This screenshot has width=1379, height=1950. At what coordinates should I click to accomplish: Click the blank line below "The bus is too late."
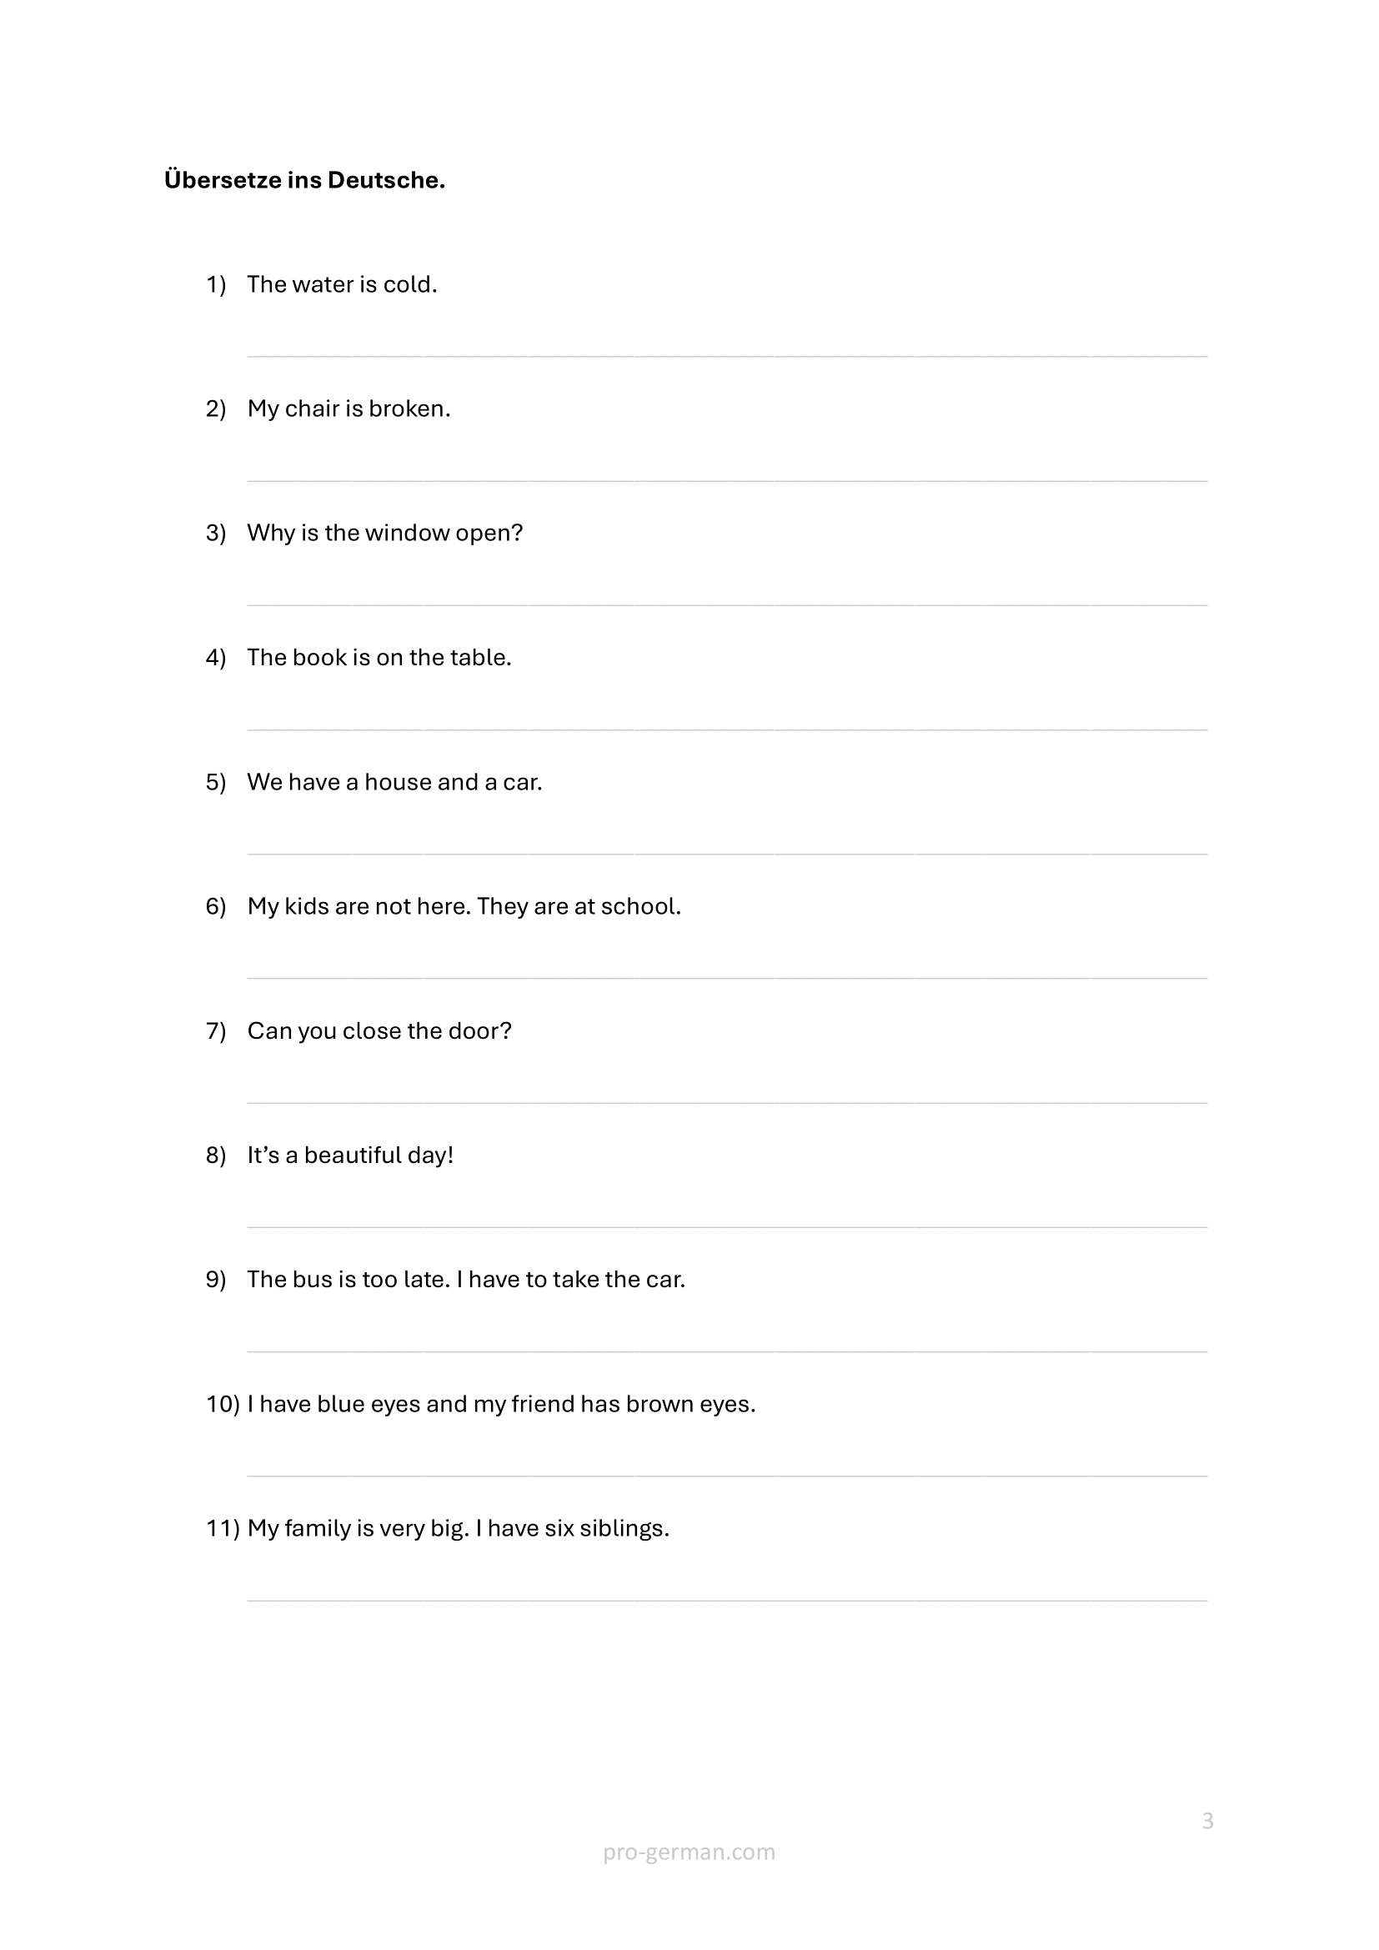[x=727, y=1351]
